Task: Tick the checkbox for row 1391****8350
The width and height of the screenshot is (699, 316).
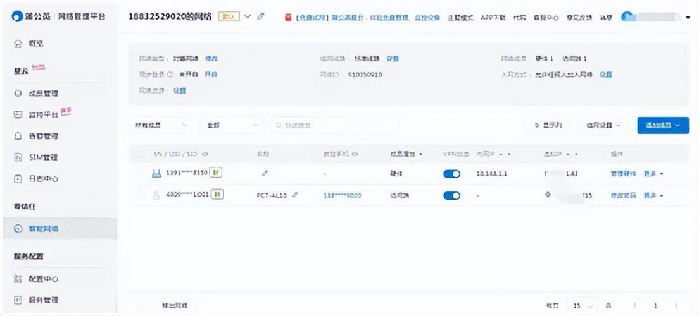Action: pos(141,173)
